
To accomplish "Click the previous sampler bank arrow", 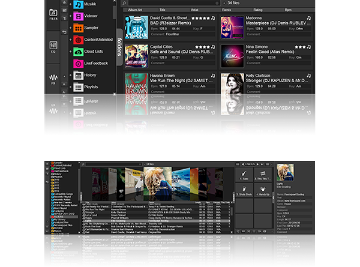I will [242, 164].
